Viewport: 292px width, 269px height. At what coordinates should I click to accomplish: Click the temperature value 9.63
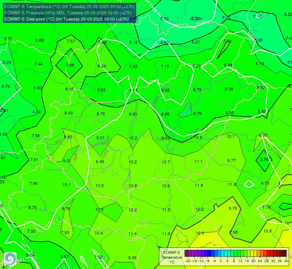pyautogui.click(x=166, y=138)
